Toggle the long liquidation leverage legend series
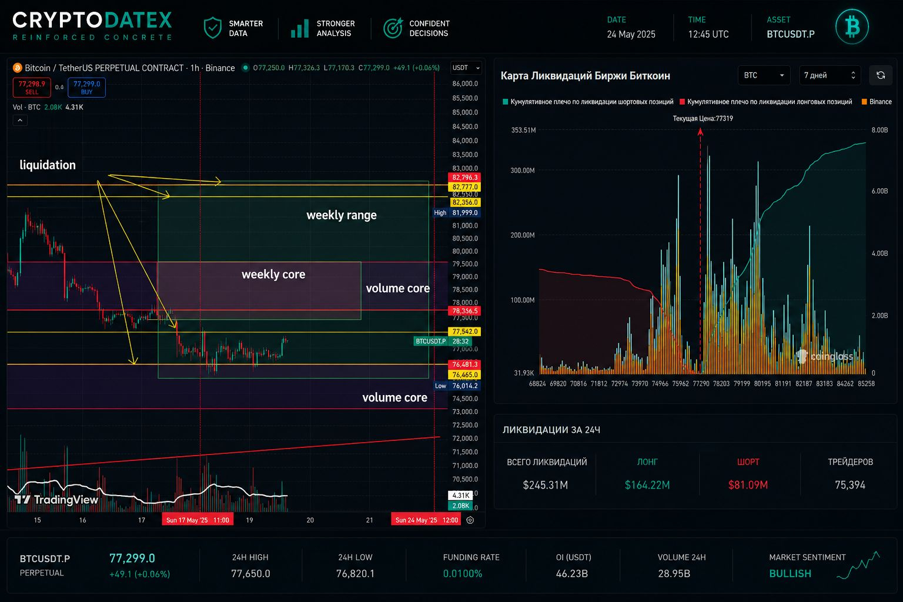This screenshot has height=602, width=903. pos(765,102)
